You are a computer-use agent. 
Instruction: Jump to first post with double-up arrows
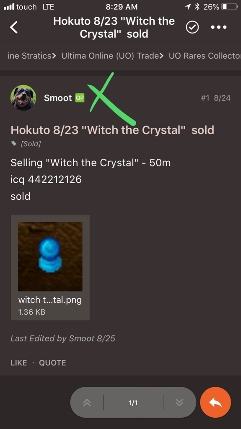click(x=87, y=402)
